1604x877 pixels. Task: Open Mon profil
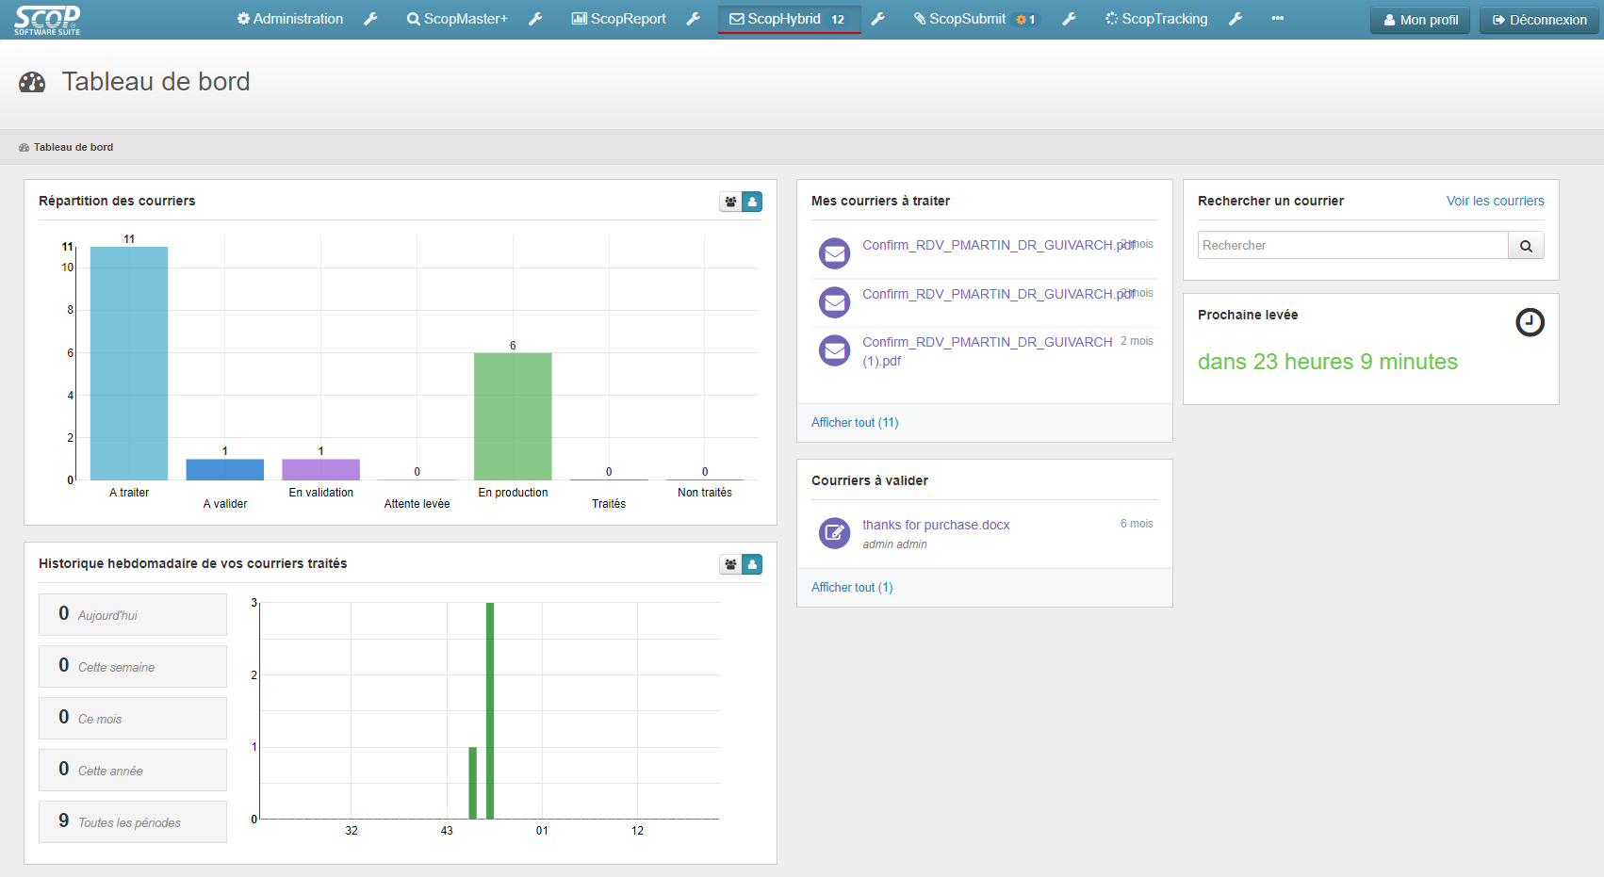[x=1420, y=20]
